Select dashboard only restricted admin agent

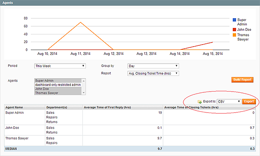58,85
